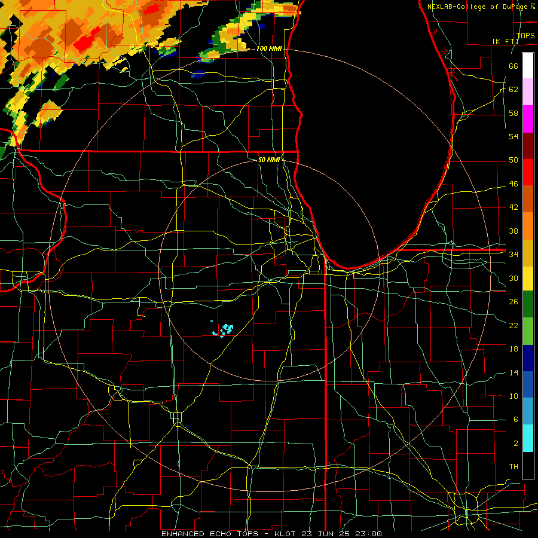
Task: Click the bright orange legend swatch
Action: pyautogui.click(x=528, y=226)
